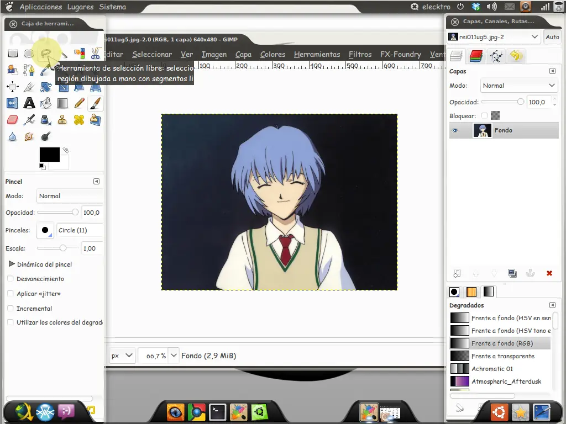The image size is (566, 424).
Task: Select the Paintbrush tool
Action: (95, 103)
